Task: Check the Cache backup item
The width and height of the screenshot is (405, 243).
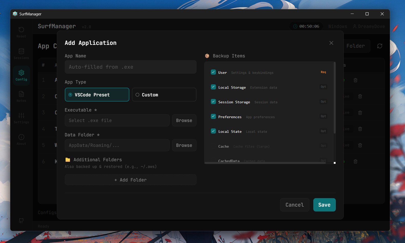Action: [213, 146]
